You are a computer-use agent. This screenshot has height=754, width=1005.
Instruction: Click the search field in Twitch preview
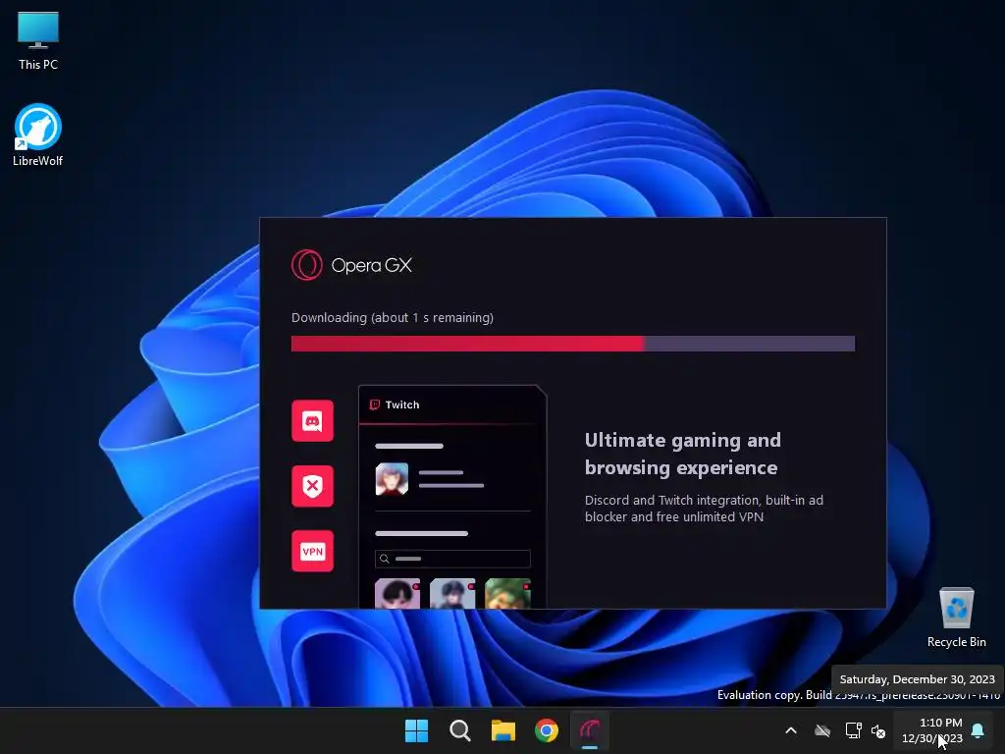[x=452, y=559]
